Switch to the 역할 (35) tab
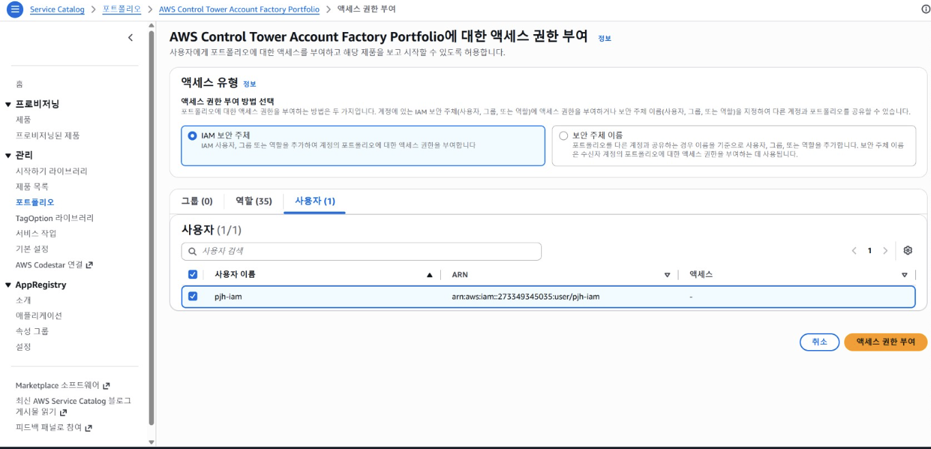This screenshot has height=449, width=931. tap(254, 201)
